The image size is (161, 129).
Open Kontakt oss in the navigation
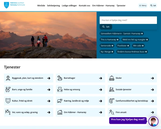point(85,6)
